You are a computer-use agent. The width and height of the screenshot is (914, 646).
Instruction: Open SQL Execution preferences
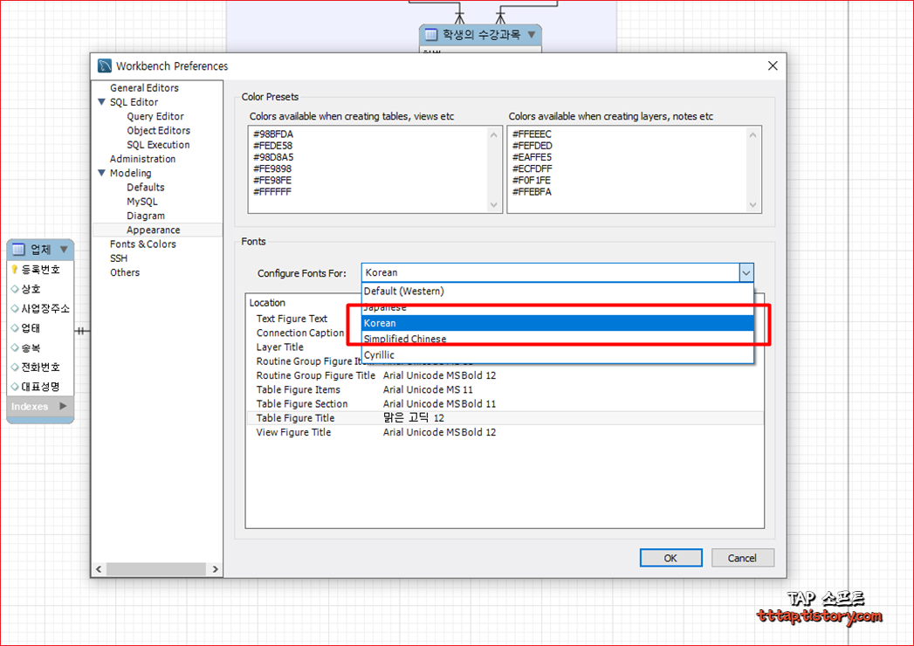click(159, 145)
